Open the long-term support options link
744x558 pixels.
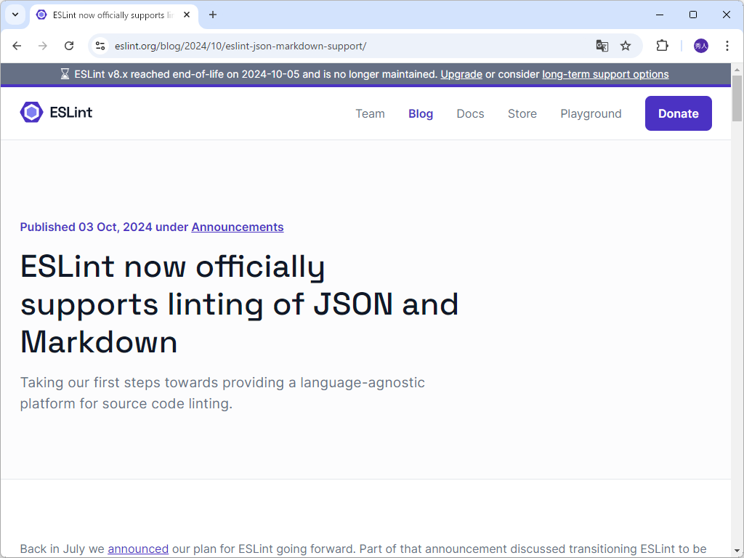pyautogui.click(x=605, y=75)
